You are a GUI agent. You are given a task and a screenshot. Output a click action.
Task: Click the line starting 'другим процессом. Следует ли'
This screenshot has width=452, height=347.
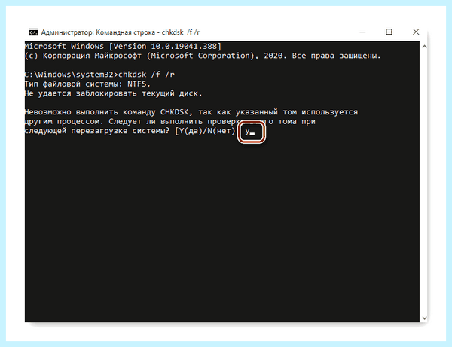pyautogui.click(x=170, y=121)
